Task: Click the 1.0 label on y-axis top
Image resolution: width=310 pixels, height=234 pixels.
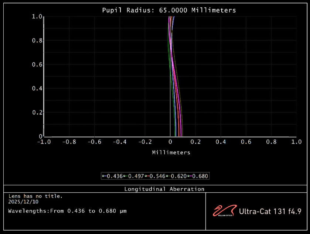Action: coord(37,17)
